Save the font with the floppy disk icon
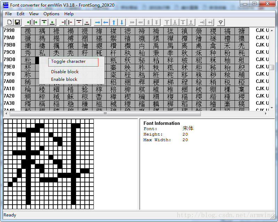Image resolution: width=278 pixels, height=222 pixels. 17,22
